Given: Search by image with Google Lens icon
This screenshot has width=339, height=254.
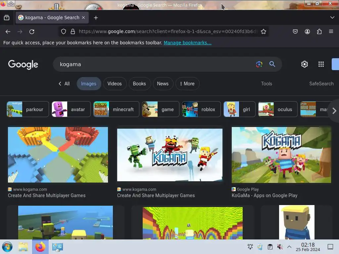Looking at the screenshot, I should pos(259,64).
